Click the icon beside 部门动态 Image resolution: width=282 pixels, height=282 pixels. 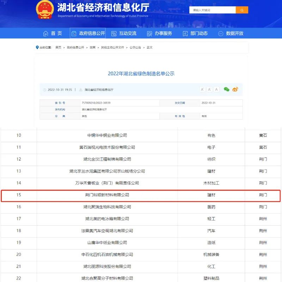[x=185, y=33]
